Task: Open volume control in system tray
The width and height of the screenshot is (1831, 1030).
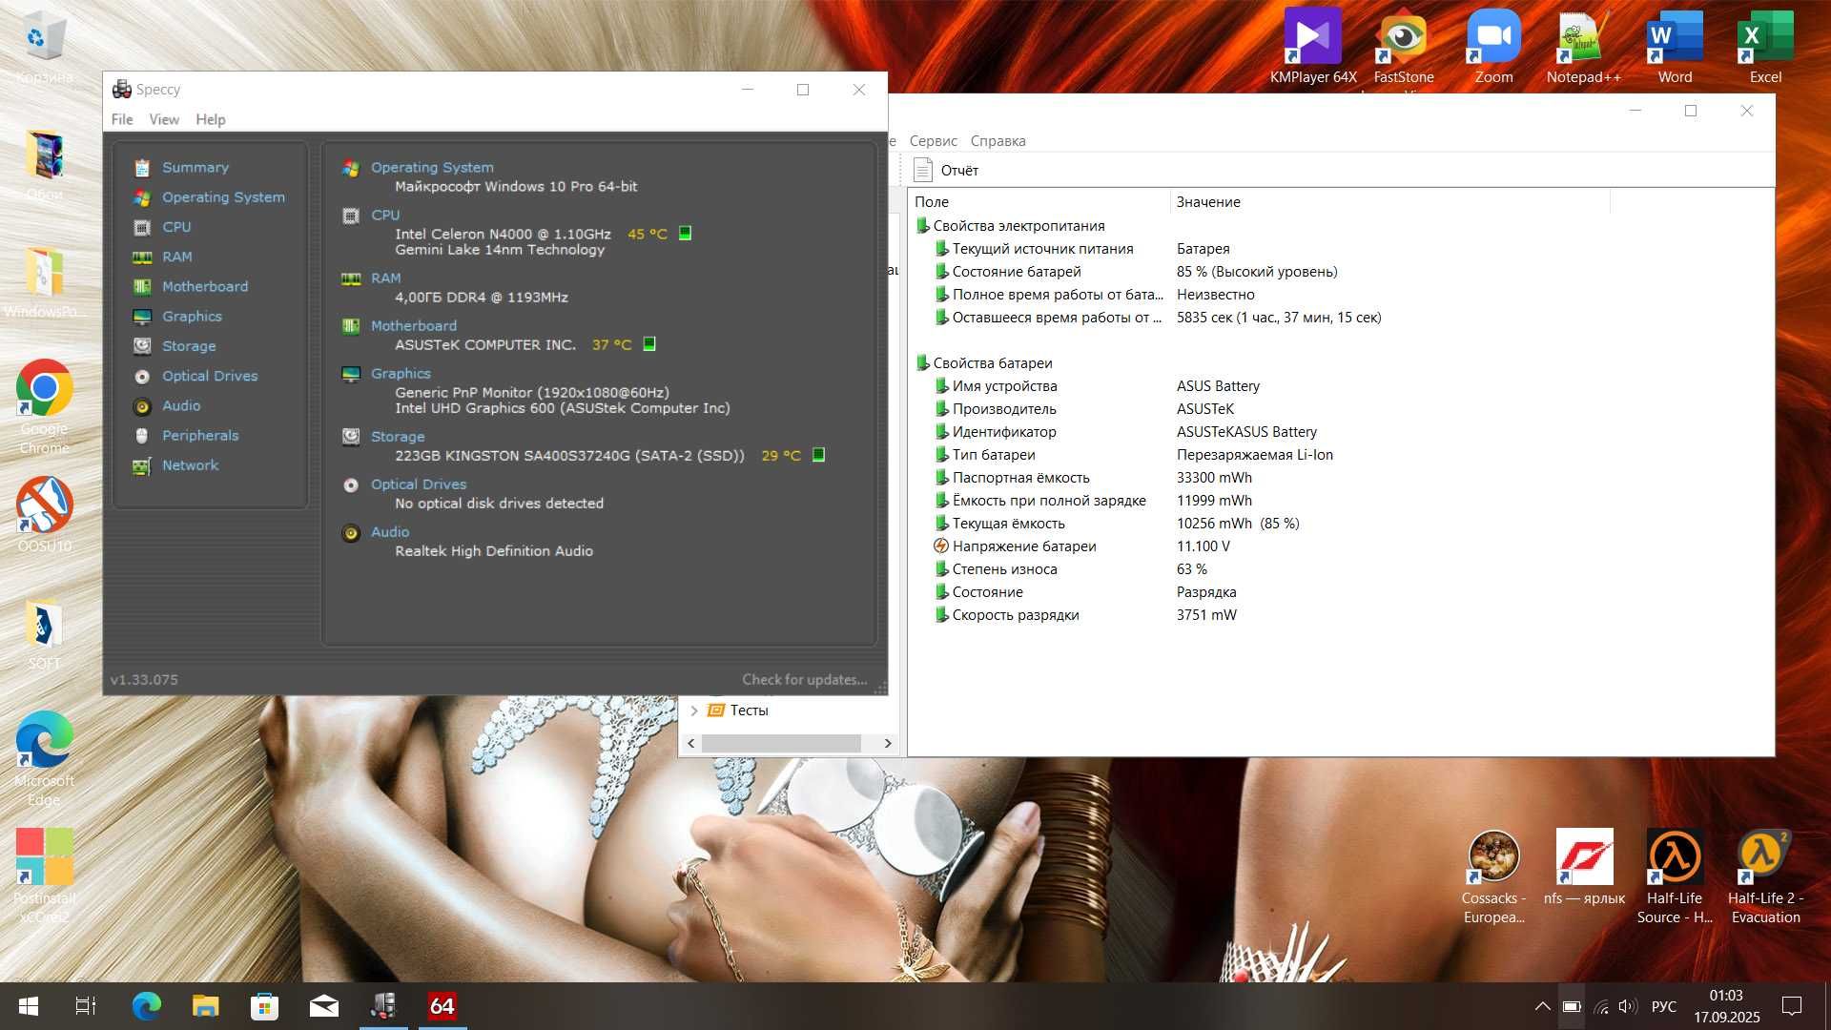Action: point(1628,1006)
